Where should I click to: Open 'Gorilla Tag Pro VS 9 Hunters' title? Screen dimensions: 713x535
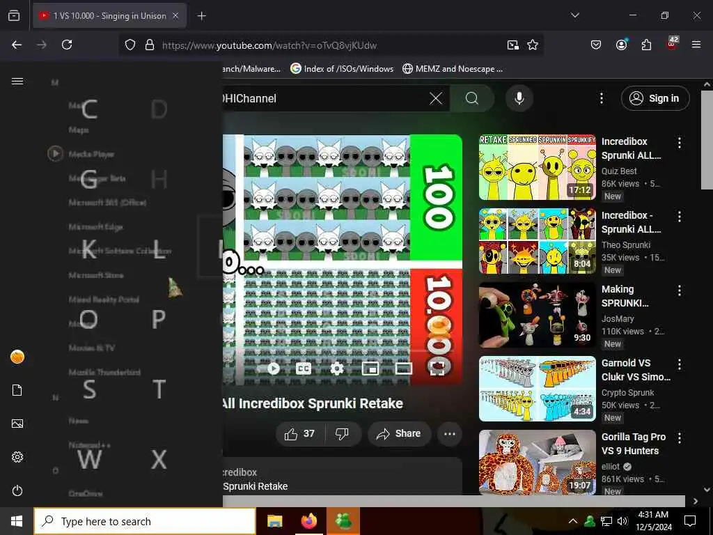(x=634, y=444)
